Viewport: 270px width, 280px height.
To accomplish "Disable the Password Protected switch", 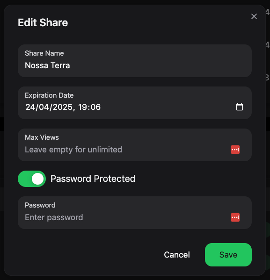I will [32, 179].
